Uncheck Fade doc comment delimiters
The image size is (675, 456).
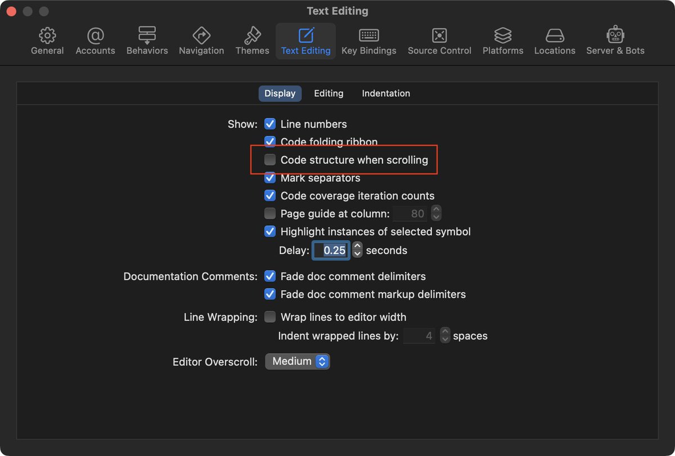270,276
